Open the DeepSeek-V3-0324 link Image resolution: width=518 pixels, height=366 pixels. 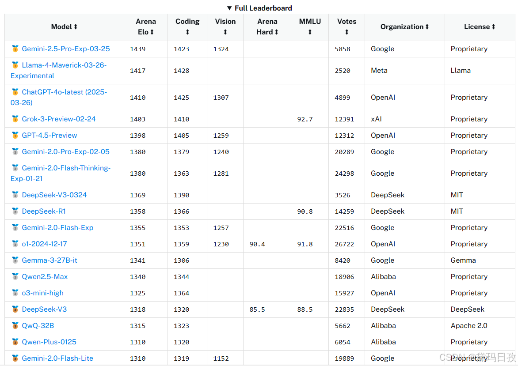pos(54,195)
